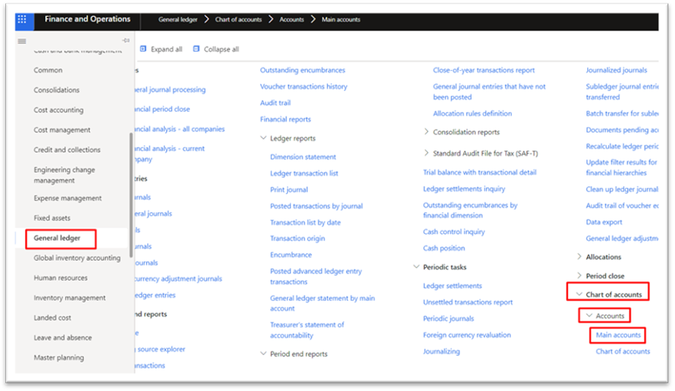Open Unsettled transactions report
The height and width of the screenshot is (391, 675).
(x=468, y=302)
